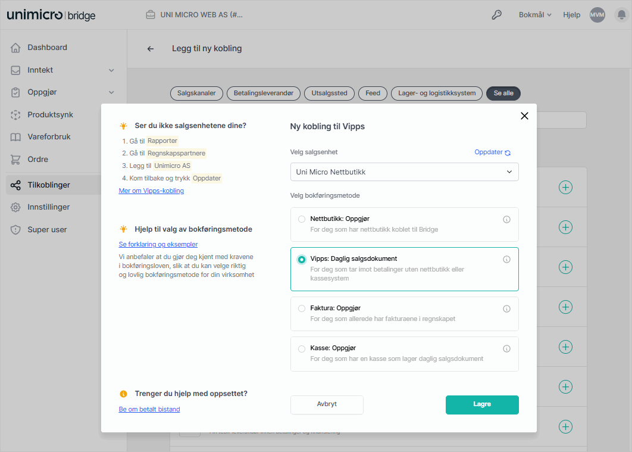
Task: Go back with the left arrow
Action: coord(151,49)
